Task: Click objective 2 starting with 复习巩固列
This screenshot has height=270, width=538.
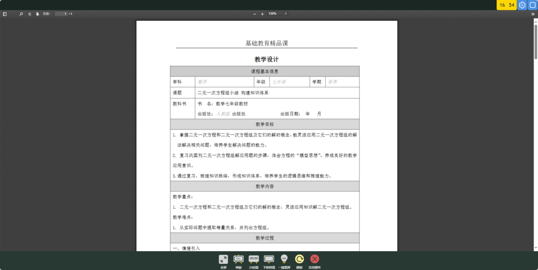Action: [x=265, y=160]
